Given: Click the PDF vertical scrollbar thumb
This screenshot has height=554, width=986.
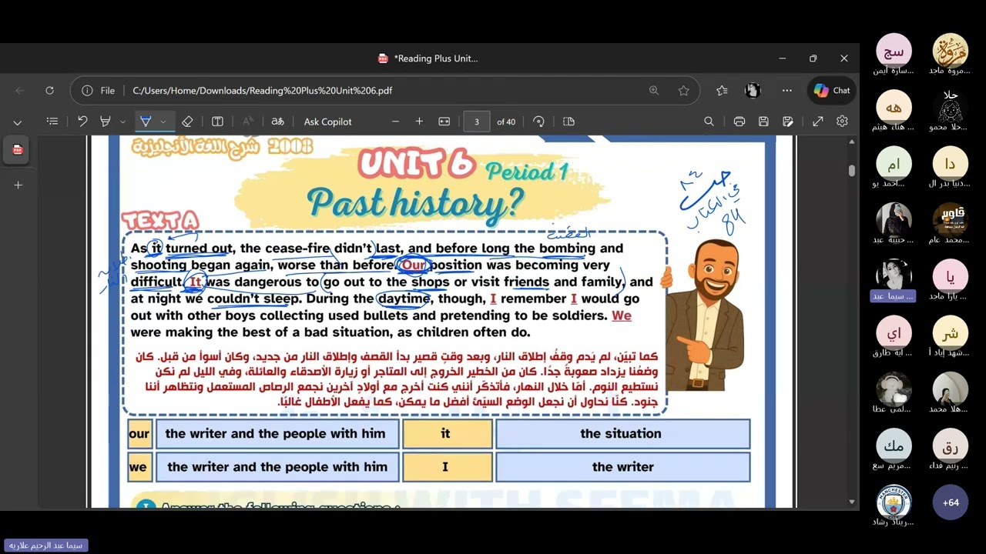Looking at the screenshot, I should click(x=852, y=171).
